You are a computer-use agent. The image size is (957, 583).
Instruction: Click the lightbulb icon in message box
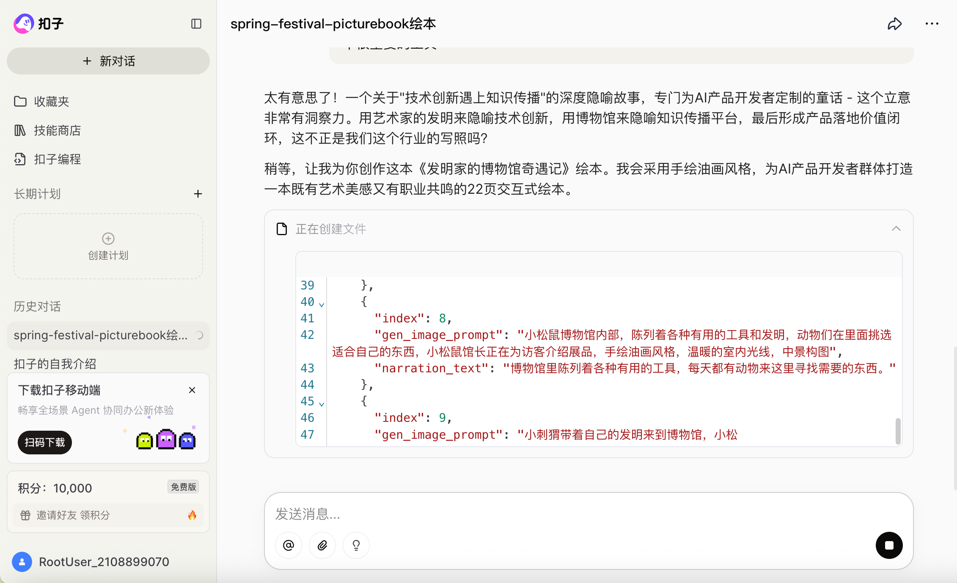pos(356,545)
